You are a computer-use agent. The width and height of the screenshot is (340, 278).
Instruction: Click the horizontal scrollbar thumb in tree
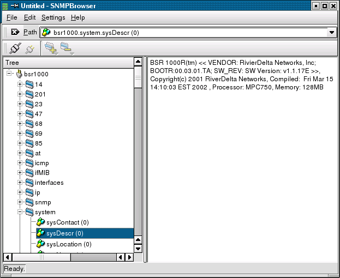(41, 257)
